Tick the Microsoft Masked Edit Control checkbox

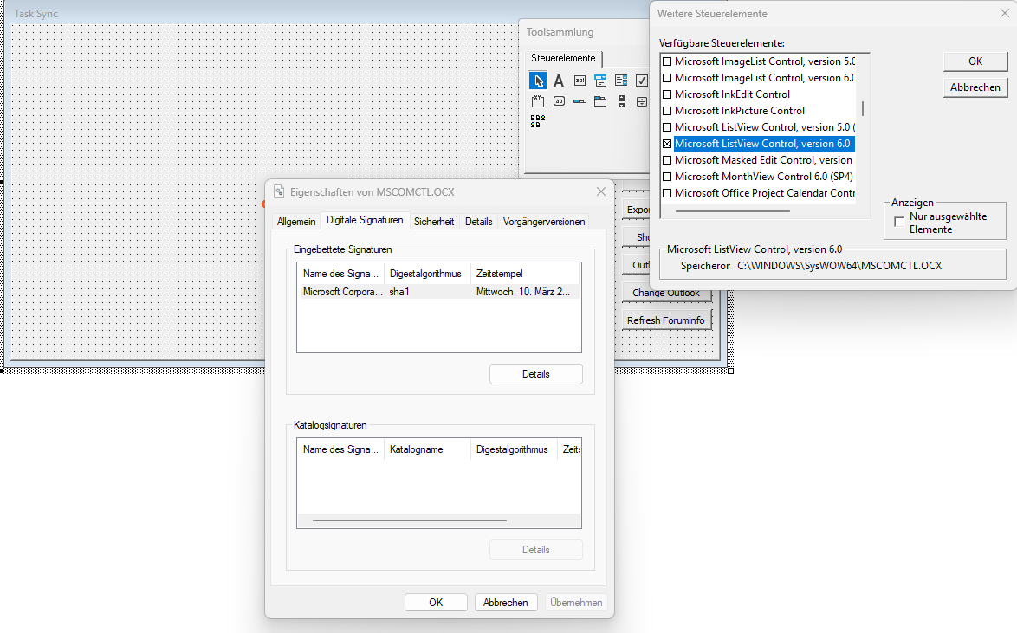pos(667,160)
